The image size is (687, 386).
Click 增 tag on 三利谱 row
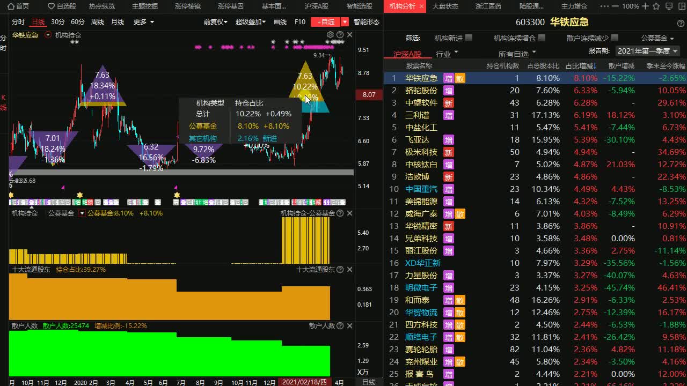click(x=448, y=115)
